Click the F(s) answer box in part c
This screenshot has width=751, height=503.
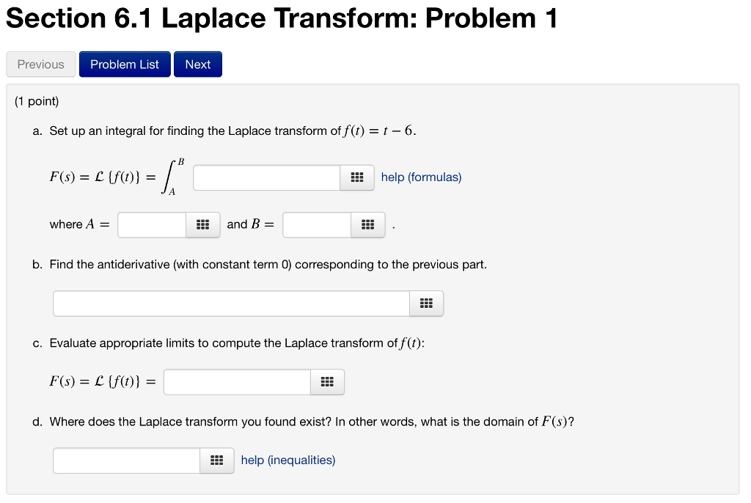(236, 381)
